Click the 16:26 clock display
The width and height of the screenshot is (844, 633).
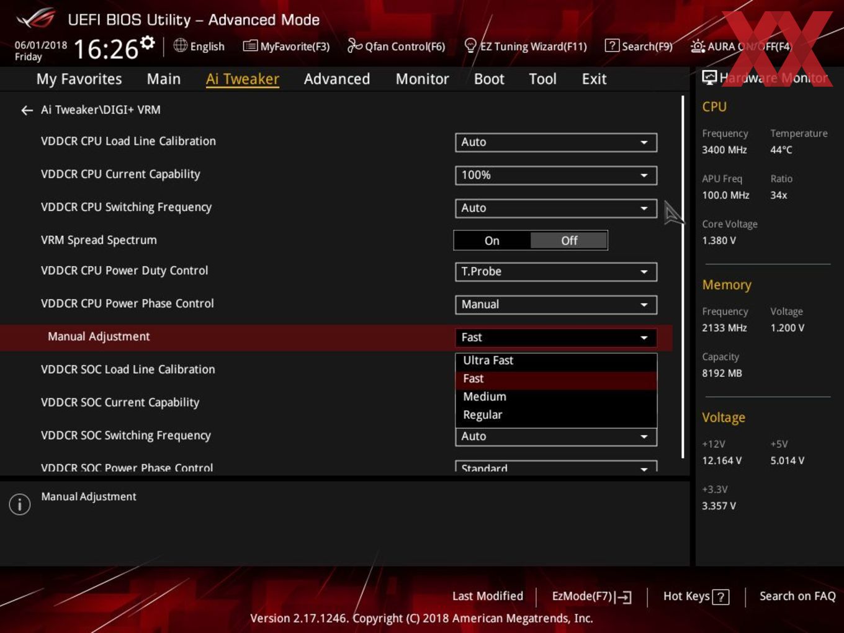tap(106, 48)
